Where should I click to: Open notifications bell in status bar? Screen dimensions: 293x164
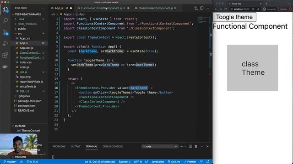pos(207,162)
